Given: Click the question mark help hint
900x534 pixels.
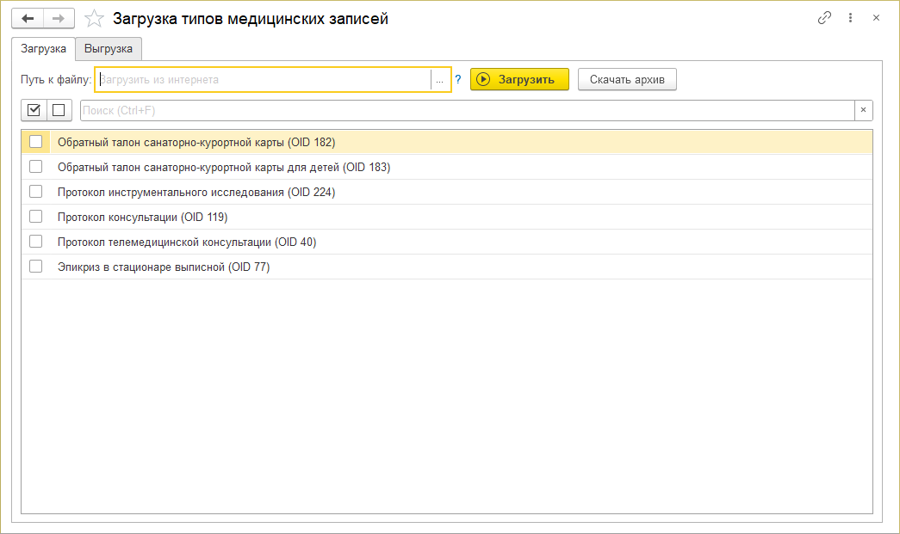Looking at the screenshot, I should point(458,79).
